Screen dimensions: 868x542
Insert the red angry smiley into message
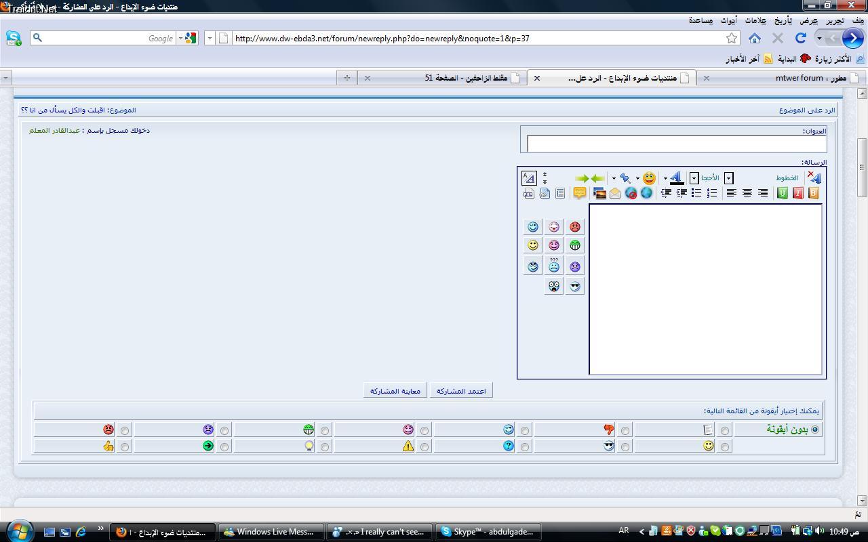point(575,227)
